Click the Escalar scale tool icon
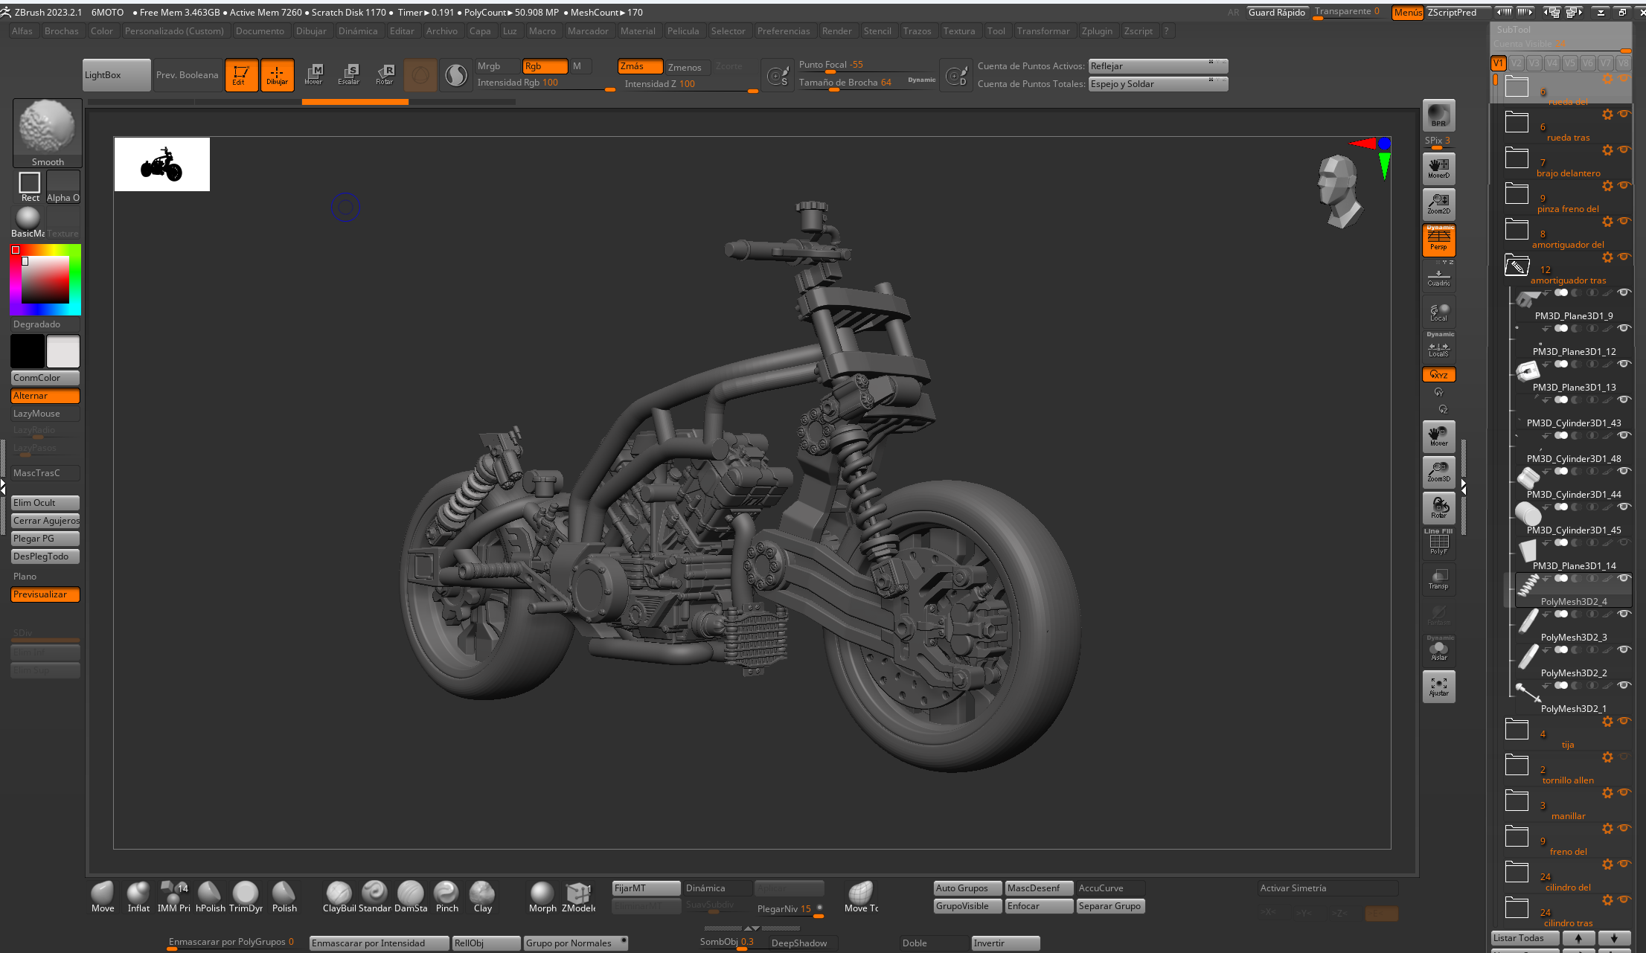This screenshot has height=953, width=1646. point(349,74)
